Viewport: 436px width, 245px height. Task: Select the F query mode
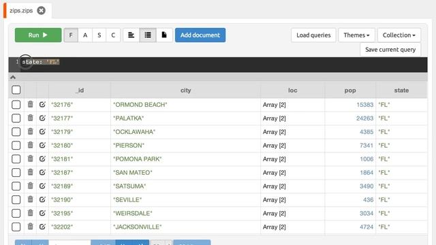[x=71, y=35]
